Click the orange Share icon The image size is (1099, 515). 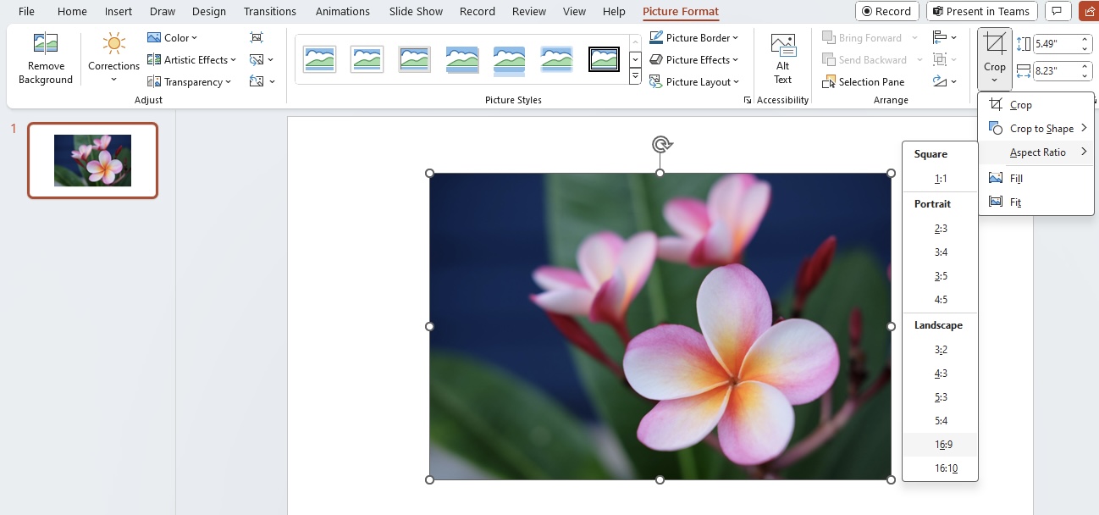pos(1088,11)
